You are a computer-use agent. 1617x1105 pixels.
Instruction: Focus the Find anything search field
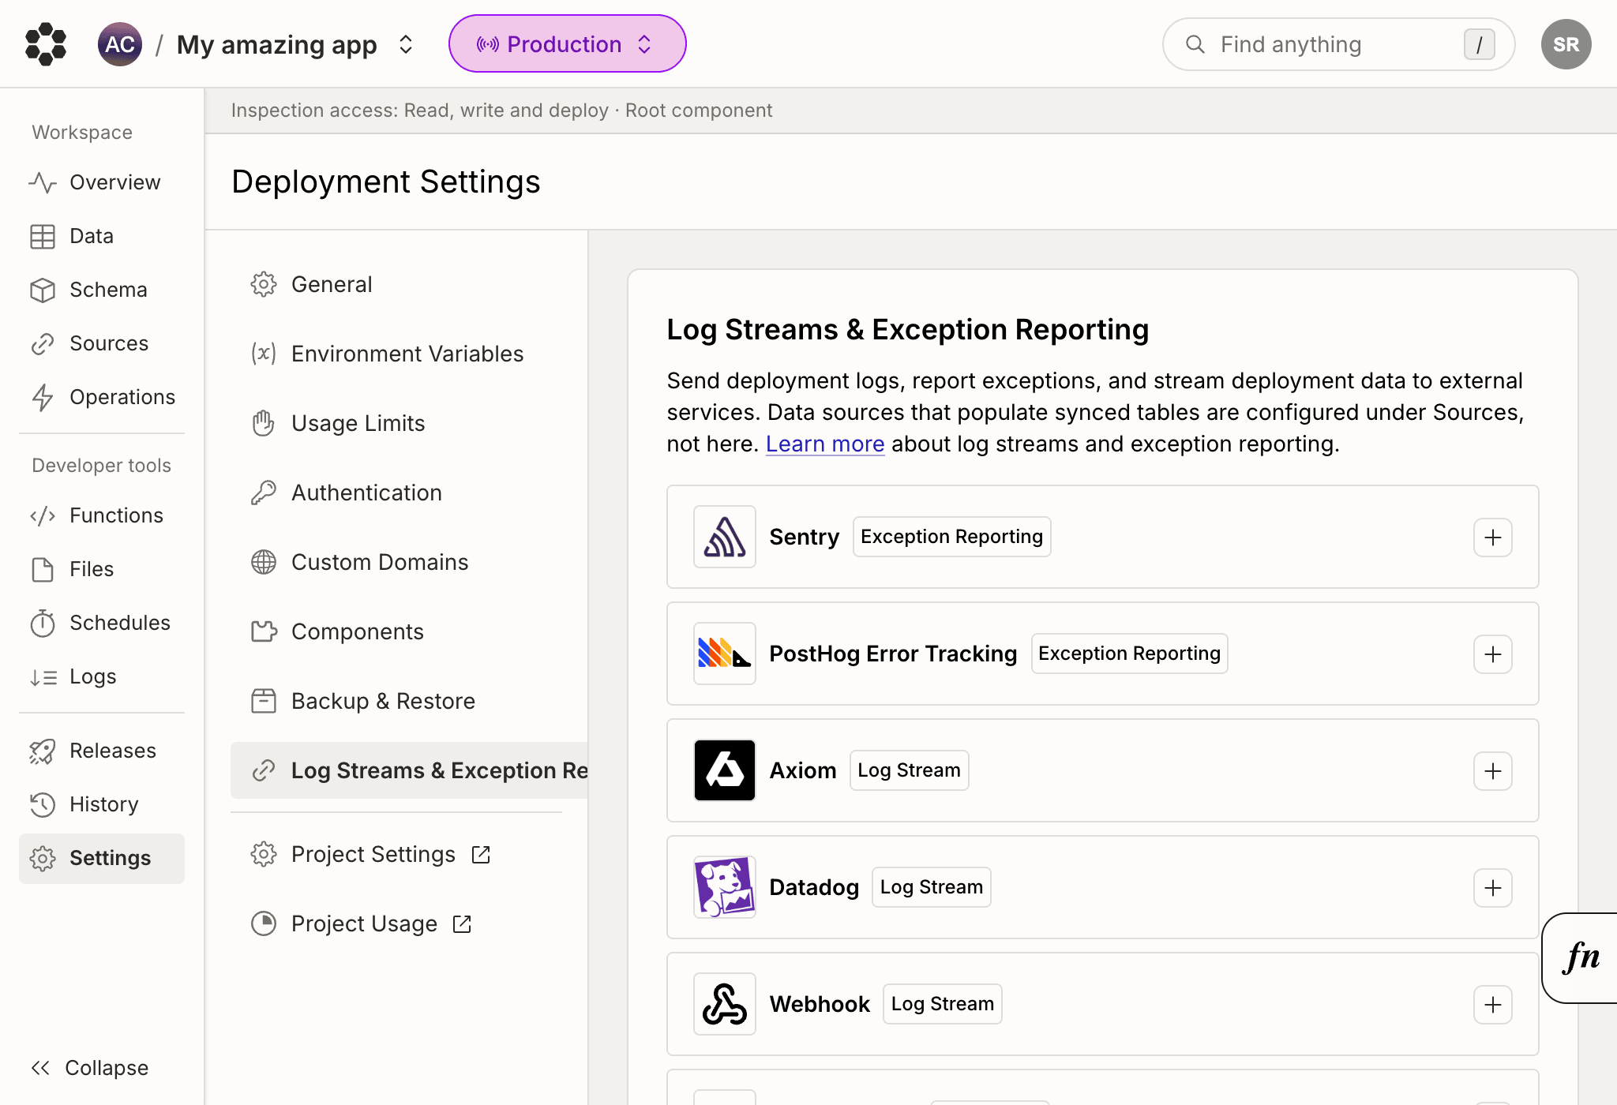pos(1338,44)
